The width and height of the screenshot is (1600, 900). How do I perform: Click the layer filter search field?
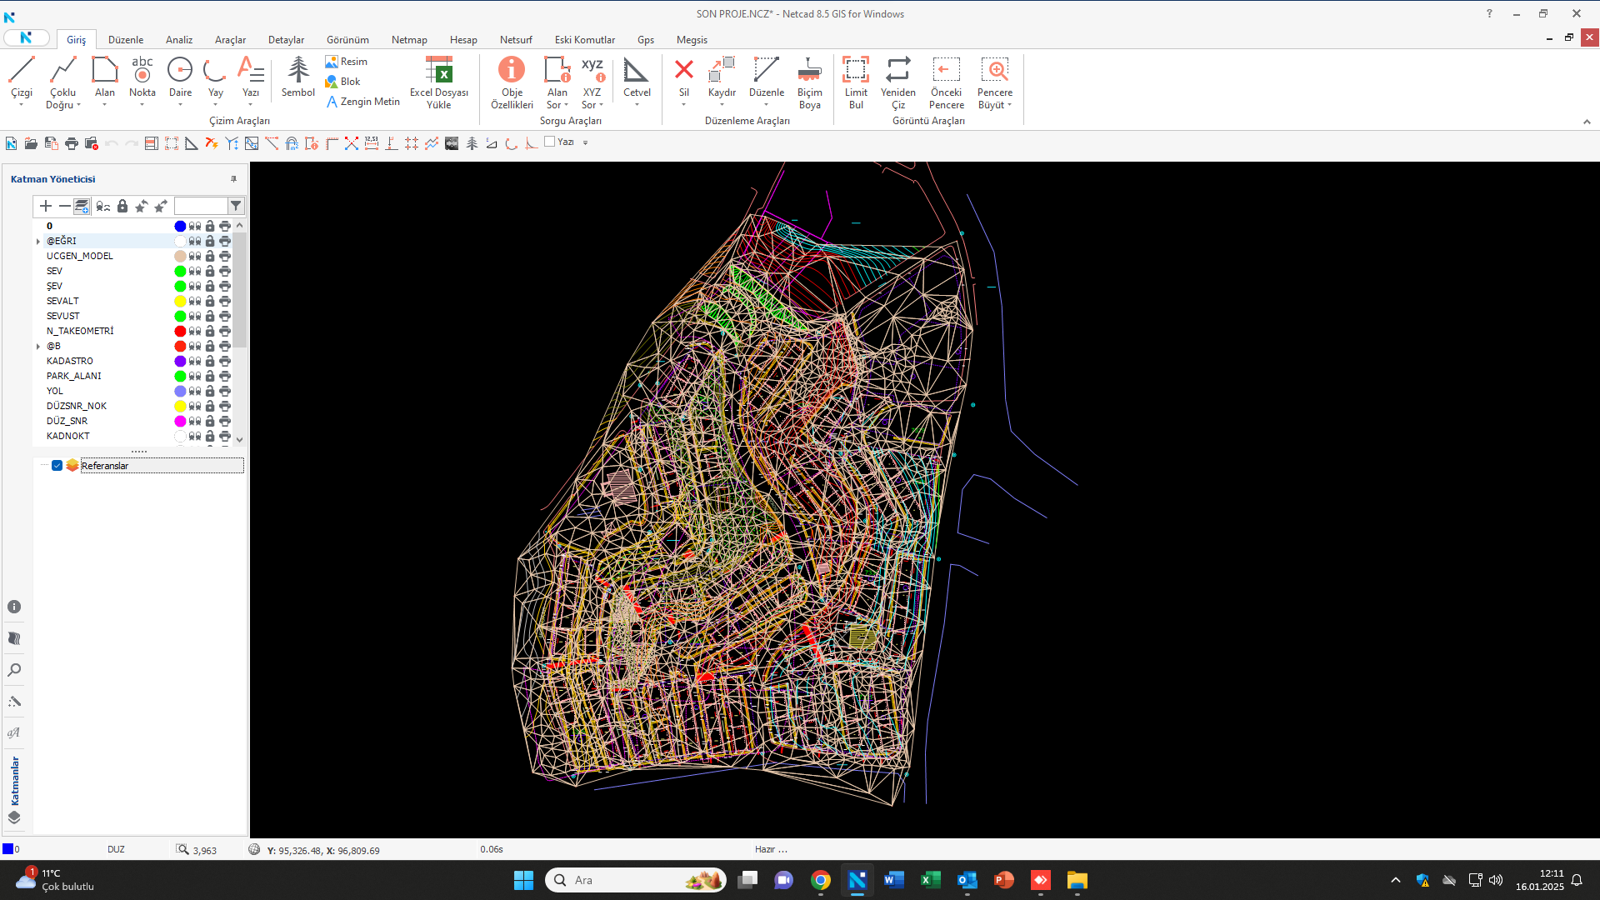(200, 206)
